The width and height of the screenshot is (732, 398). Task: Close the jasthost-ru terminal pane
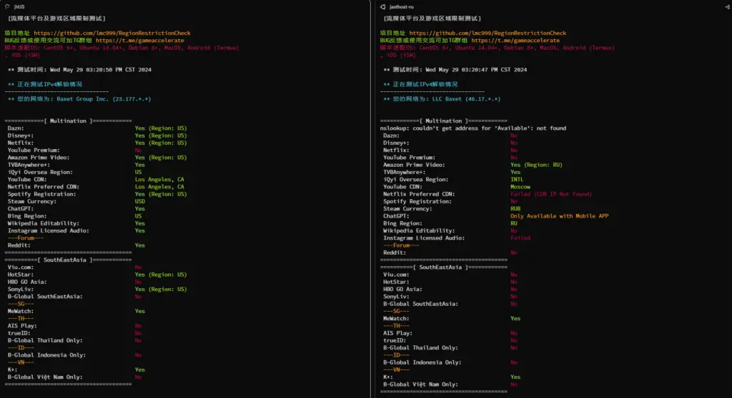pyautogui.click(x=725, y=6)
